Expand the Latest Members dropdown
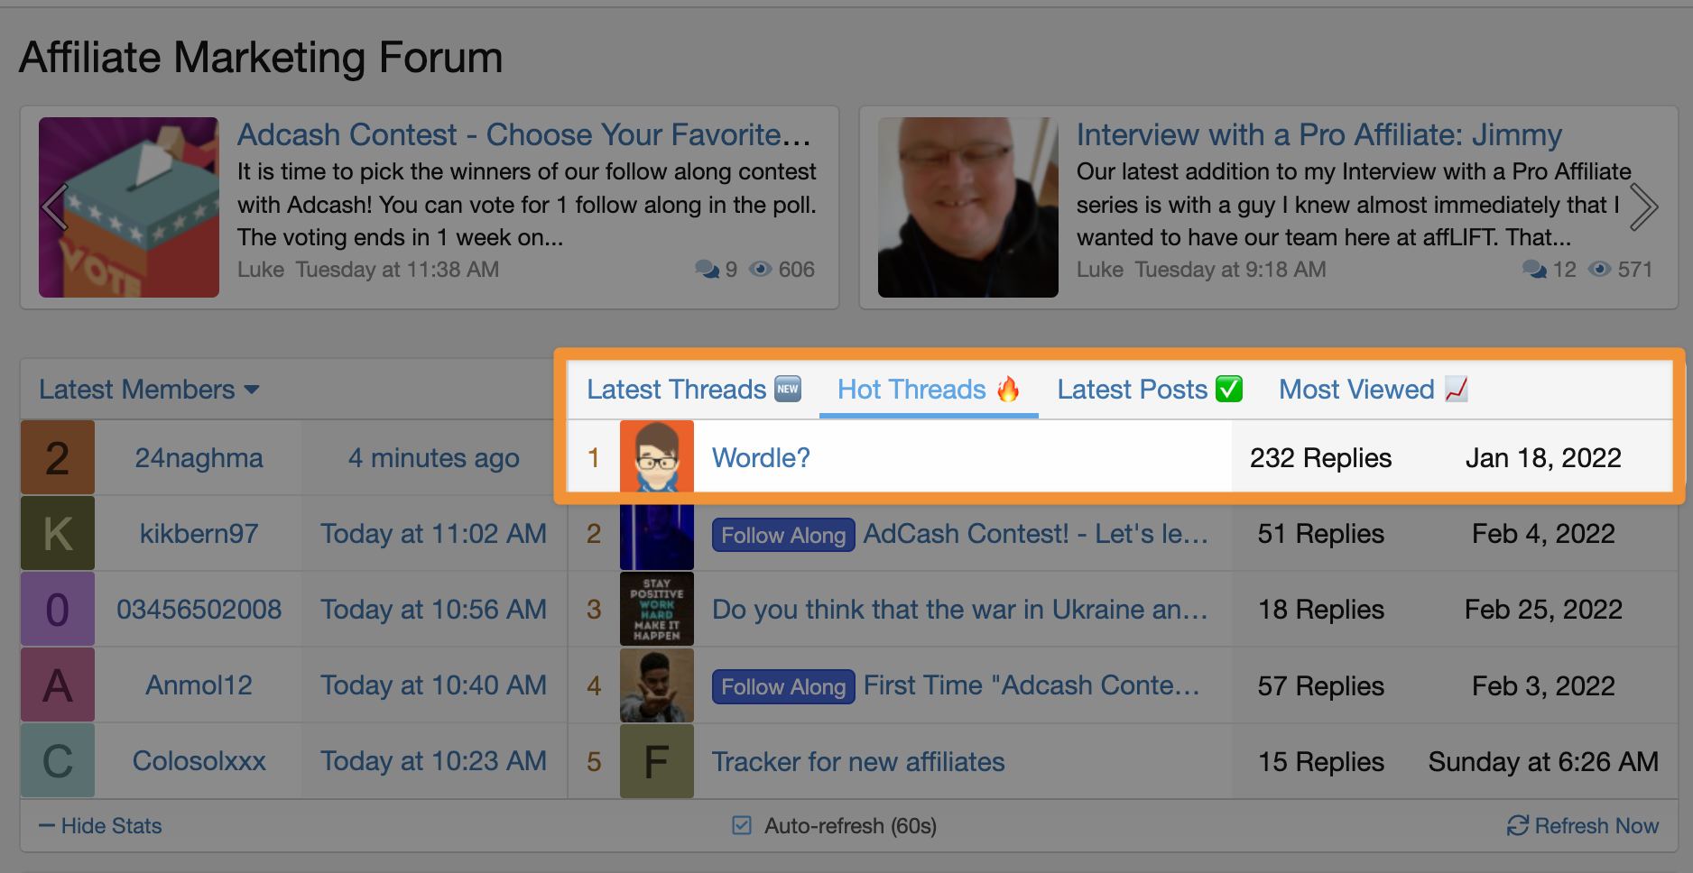 149,390
